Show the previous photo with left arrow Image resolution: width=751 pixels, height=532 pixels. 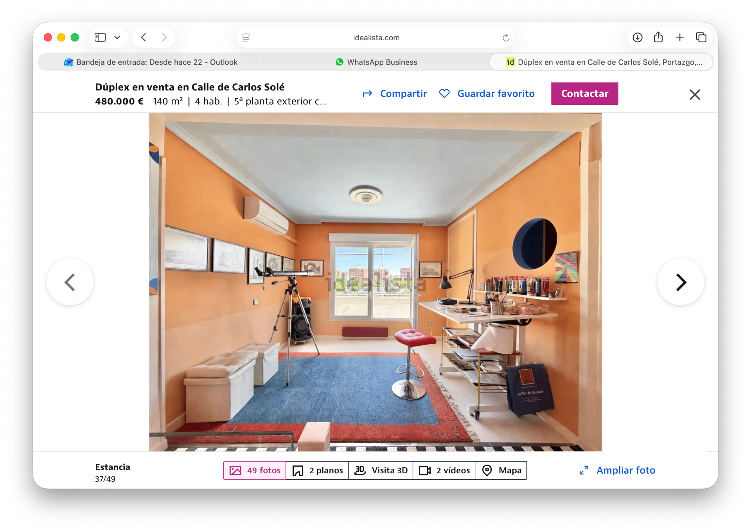coord(70,282)
